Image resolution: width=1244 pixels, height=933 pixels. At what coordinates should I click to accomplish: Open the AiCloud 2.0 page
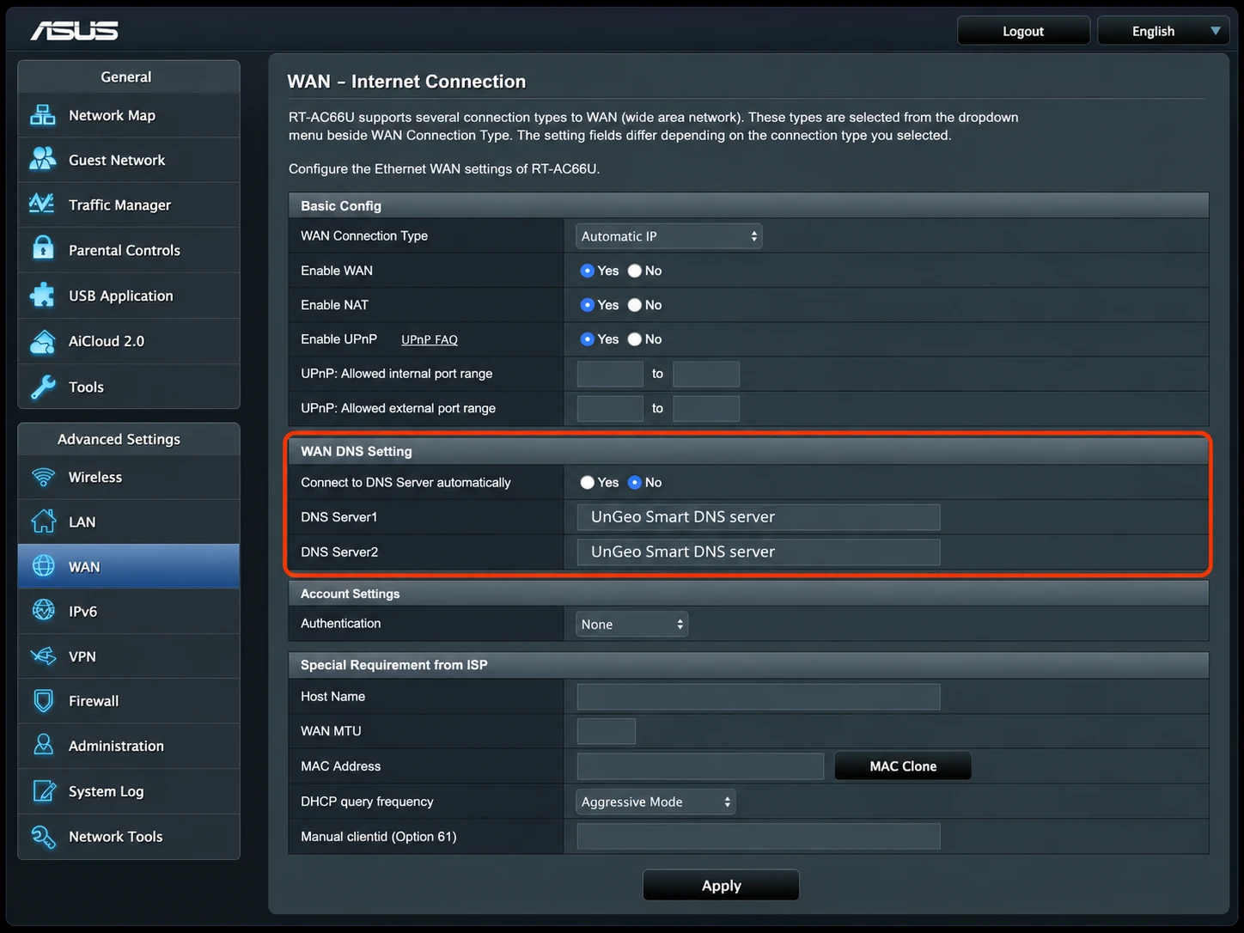click(129, 341)
